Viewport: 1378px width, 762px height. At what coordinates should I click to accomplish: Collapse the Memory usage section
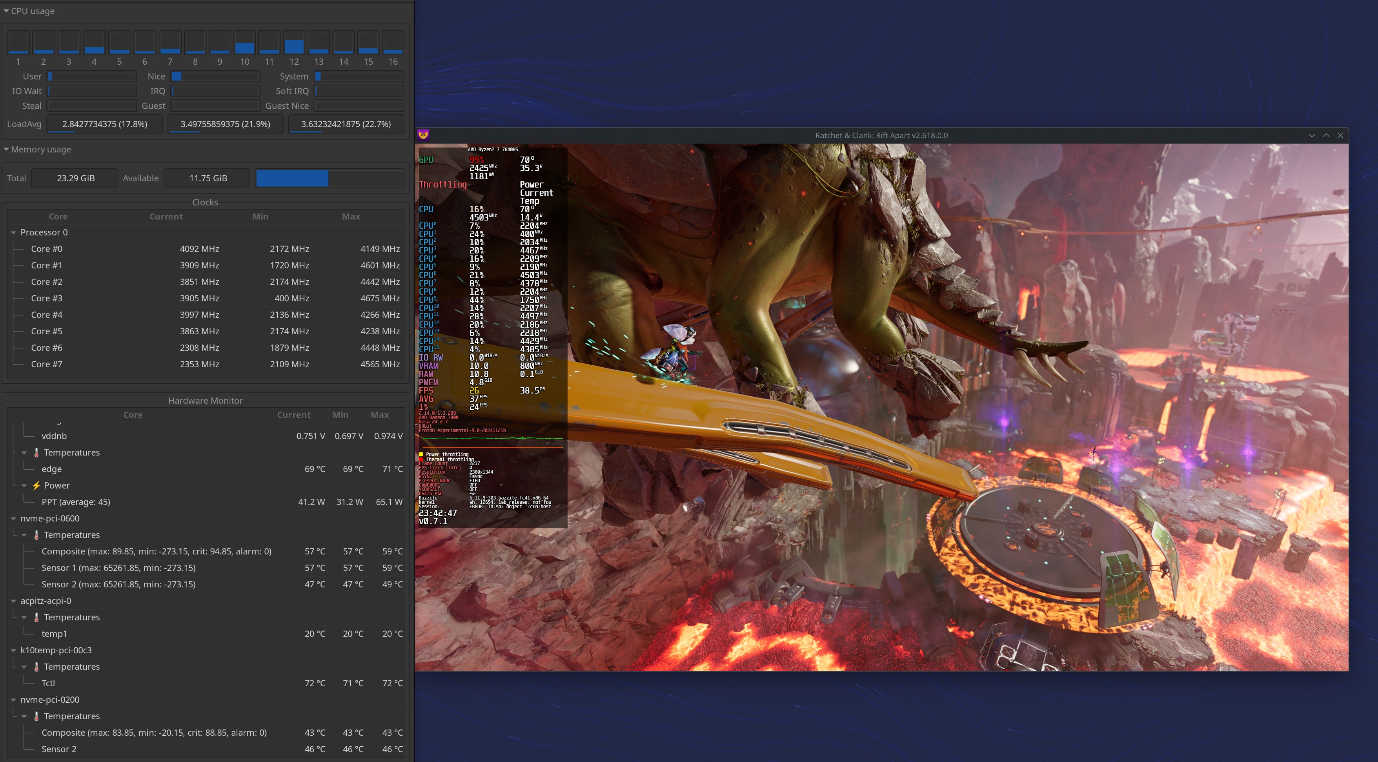[6, 149]
